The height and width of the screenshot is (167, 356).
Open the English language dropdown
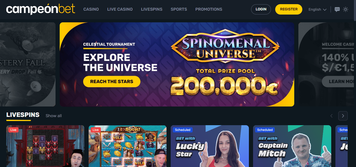pyautogui.click(x=317, y=9)
